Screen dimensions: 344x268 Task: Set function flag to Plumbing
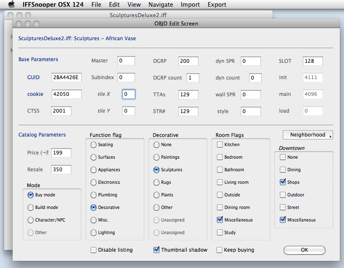[x=93, y=195]
